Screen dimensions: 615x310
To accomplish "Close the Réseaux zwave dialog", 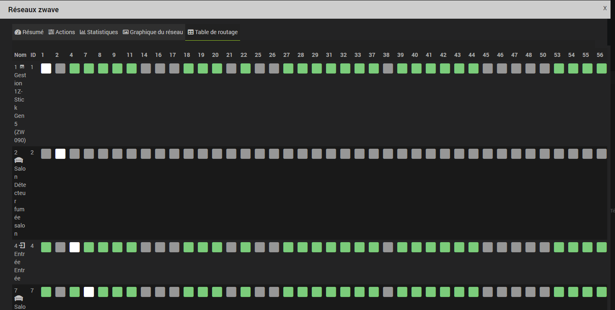I will [x=605, y=8].
